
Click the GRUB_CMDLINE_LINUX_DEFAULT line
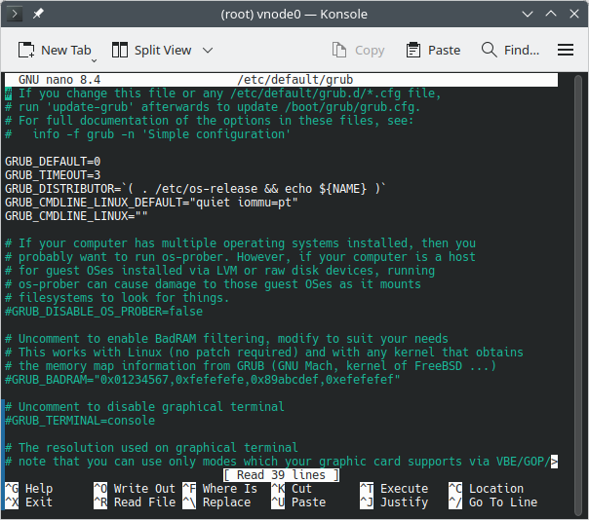pyautogui.click(x=151, y=203)
